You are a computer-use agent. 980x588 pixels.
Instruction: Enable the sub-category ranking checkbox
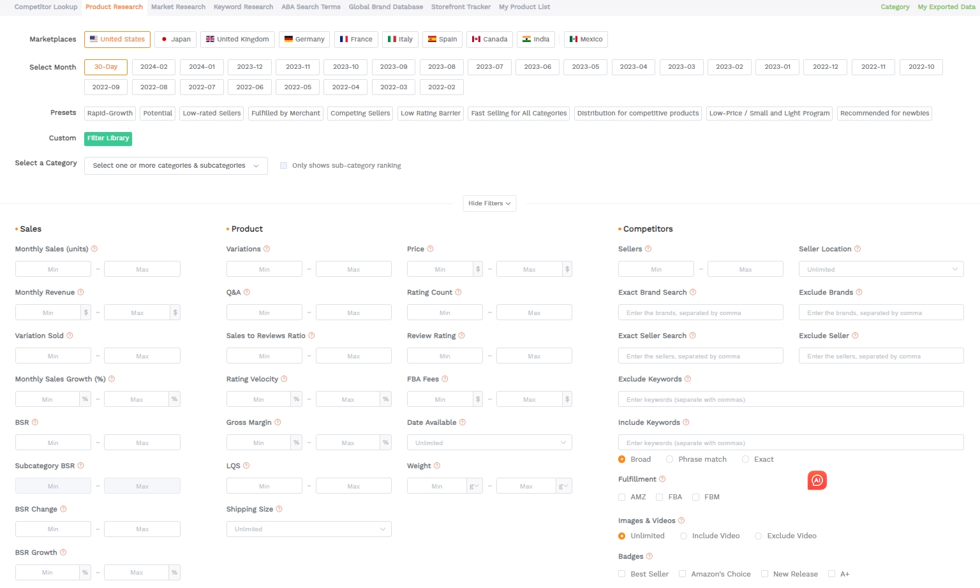click(283, 165)
